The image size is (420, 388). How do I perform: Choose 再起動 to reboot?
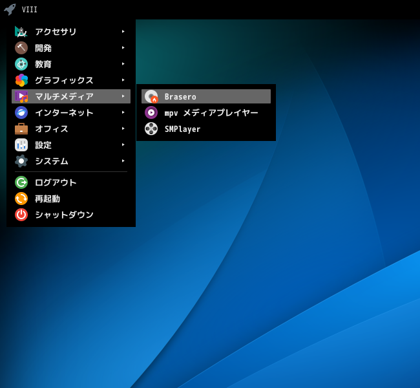[71, 199]
